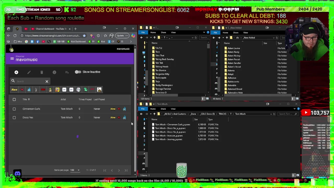Open the browser profile avatar icon
The height and width of the screenshot is (188, 334).
click(x=112, y=36)
